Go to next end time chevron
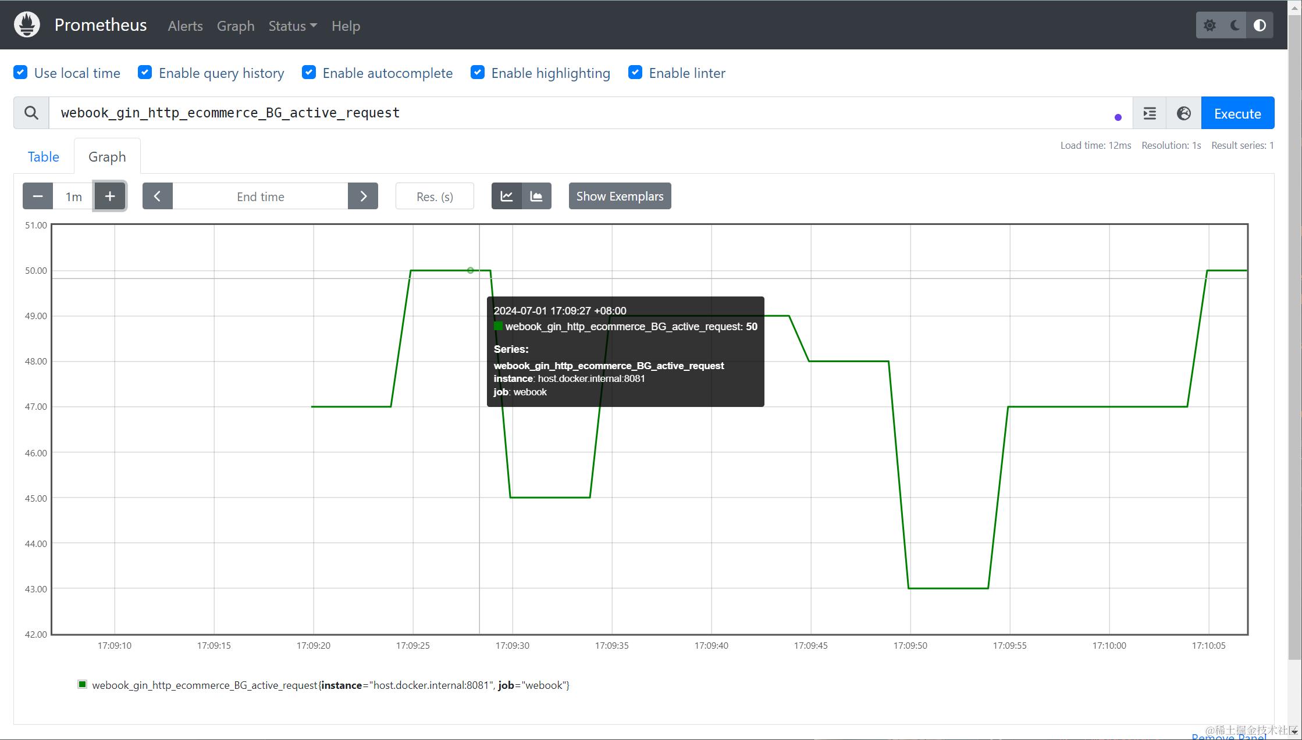Viewport: 1302px width, 740px height. coord(363,196)
